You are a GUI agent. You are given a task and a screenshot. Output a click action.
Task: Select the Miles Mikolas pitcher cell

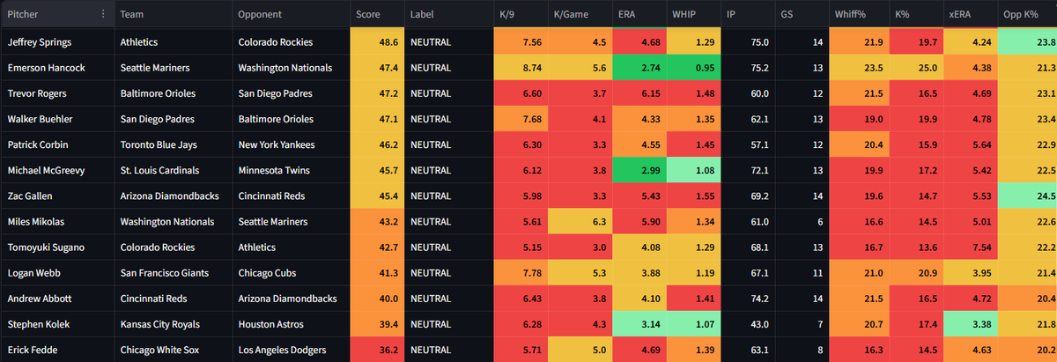point(56,221)
